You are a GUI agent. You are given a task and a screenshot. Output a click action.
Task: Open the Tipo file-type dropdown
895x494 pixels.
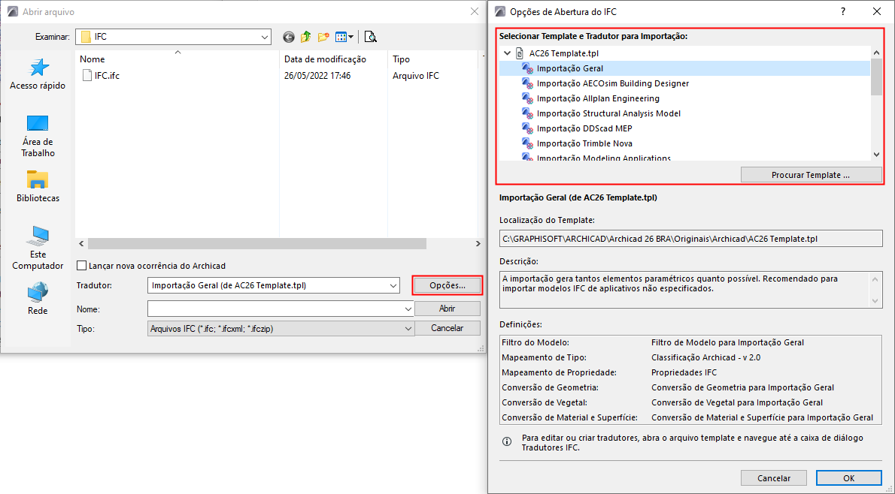pyautogui.click(x=408, y=328)
